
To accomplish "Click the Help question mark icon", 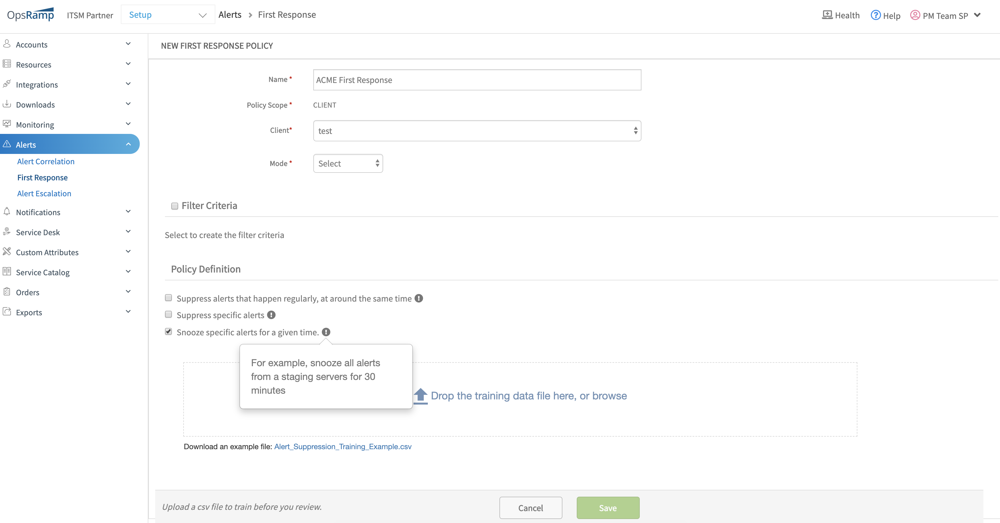I will (x=876, y=15).
